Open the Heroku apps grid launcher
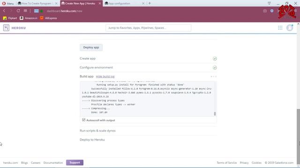Viewport: 300px width, 168px height. click(280, 28)
